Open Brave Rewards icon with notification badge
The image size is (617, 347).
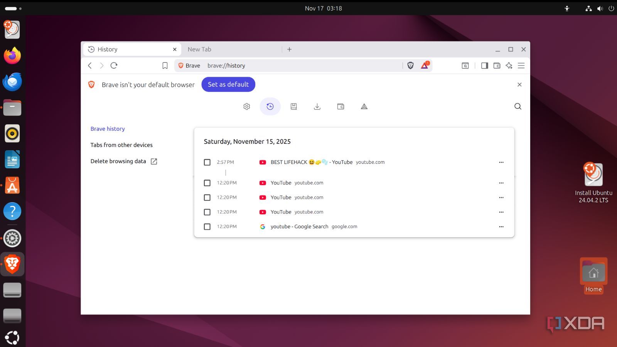(x=425, y=65)
